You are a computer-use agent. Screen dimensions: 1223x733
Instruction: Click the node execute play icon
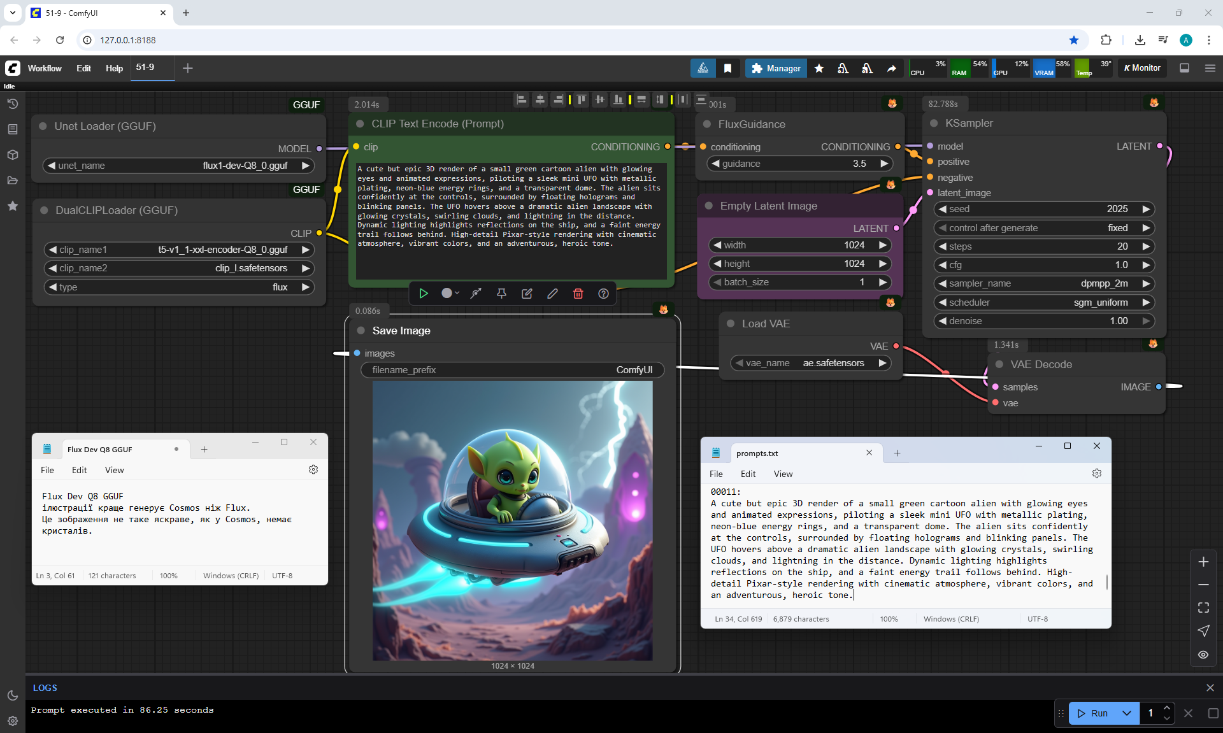[424, 294]
